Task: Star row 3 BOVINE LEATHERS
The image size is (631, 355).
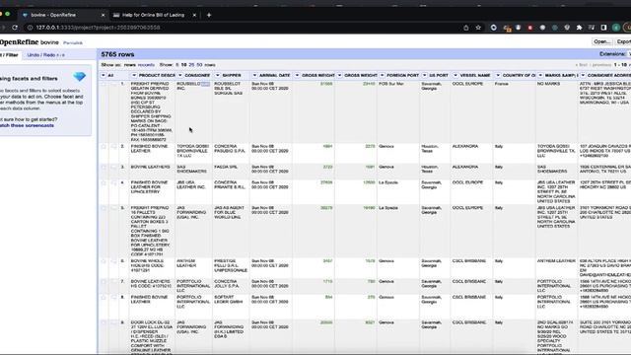Action: (x=104, y=167)
